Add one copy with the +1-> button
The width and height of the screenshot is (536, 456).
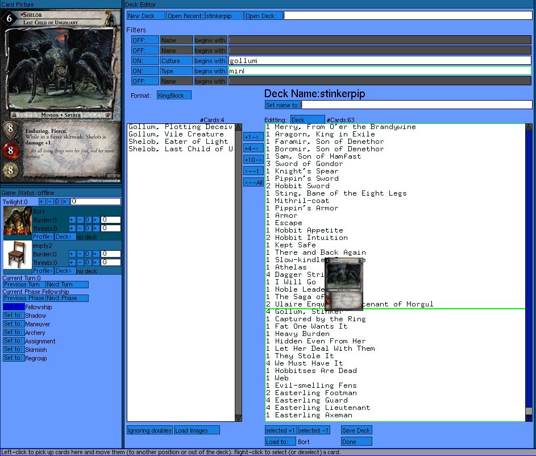254,136
